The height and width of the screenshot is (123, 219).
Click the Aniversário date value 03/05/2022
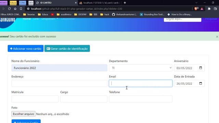pos(184,68)
